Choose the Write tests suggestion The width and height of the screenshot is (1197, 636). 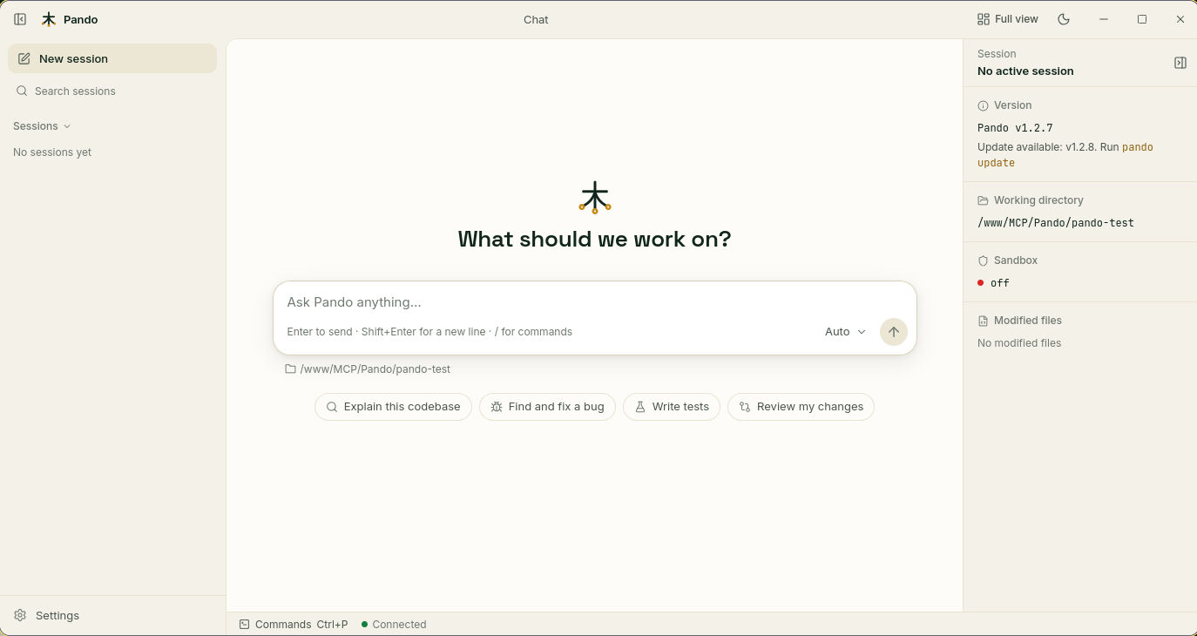(x=672, y=407)
